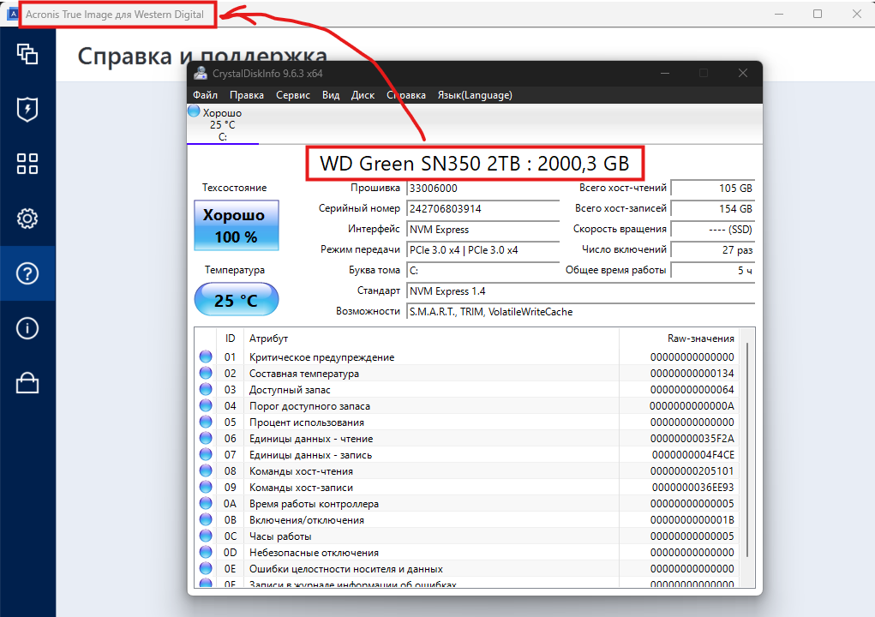Click raw value 00000000000134 of Составная температура
This screenshot has width=875, height=617.
click(692, 373)
